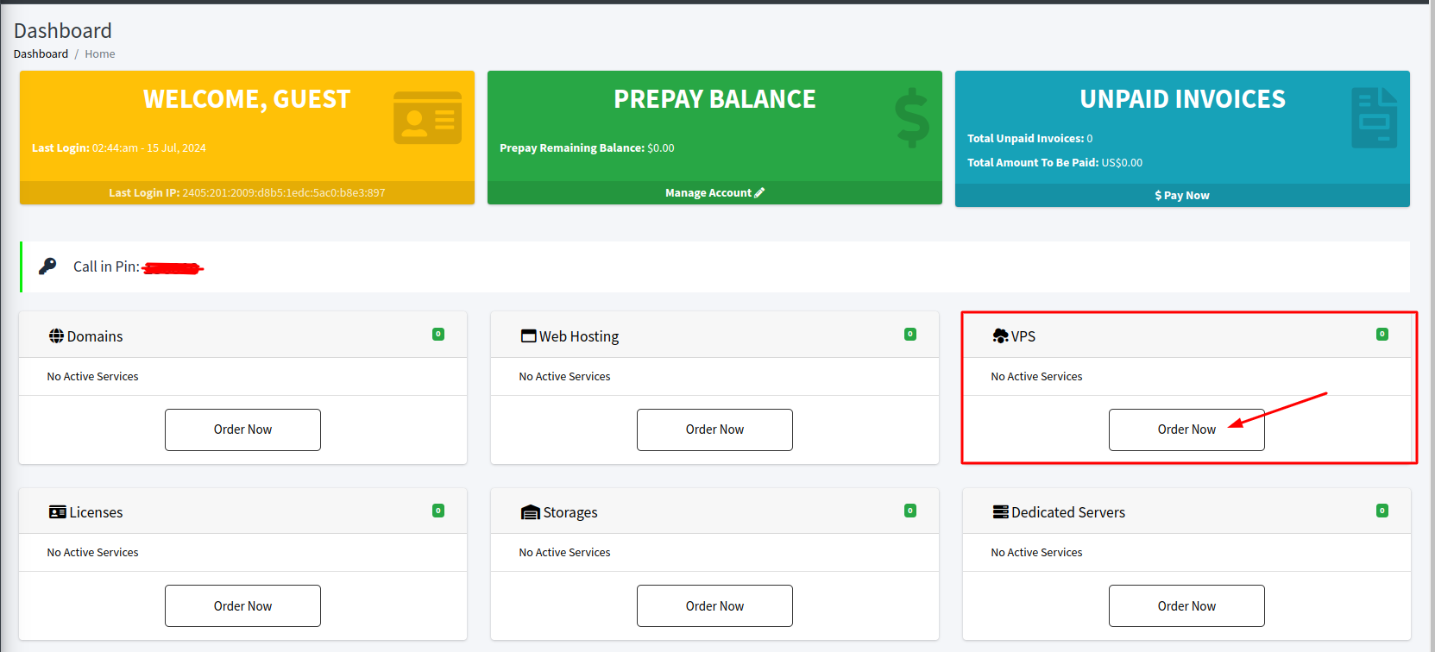
Task: Order a VPS using Order Now button
Action: click(x=1186, y=429)
